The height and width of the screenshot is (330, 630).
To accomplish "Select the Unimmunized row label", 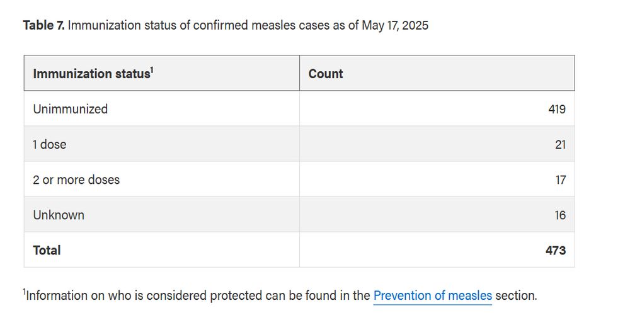I will 71,109.
